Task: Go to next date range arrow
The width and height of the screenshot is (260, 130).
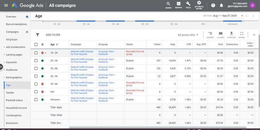Action: pyautogui.click(x=253, y=16)
